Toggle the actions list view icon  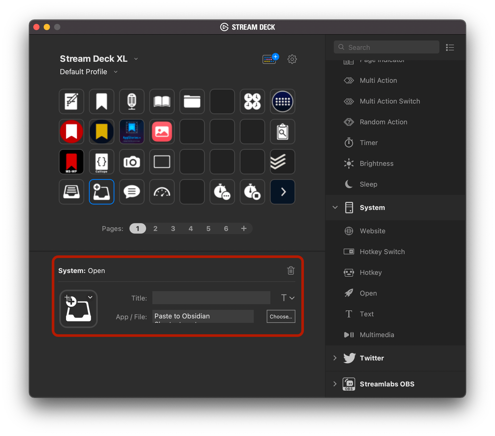click(x=450, y=47)
